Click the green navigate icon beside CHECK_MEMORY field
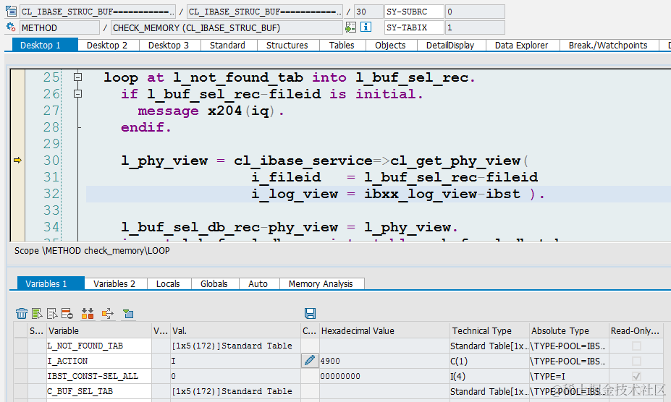 pos(350,27)
